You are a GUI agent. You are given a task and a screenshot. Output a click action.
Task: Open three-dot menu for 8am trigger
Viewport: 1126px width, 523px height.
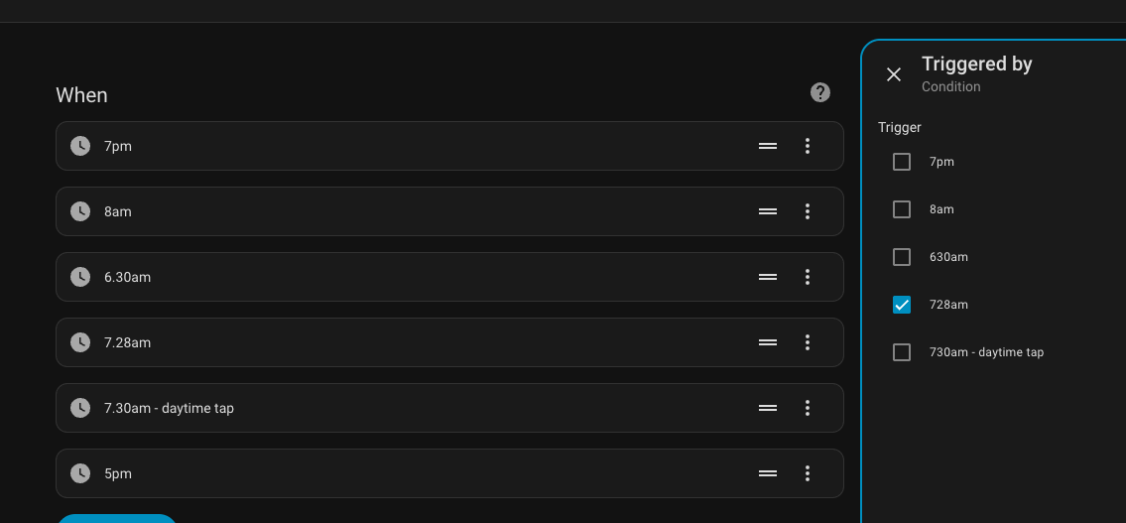(808, 211)
